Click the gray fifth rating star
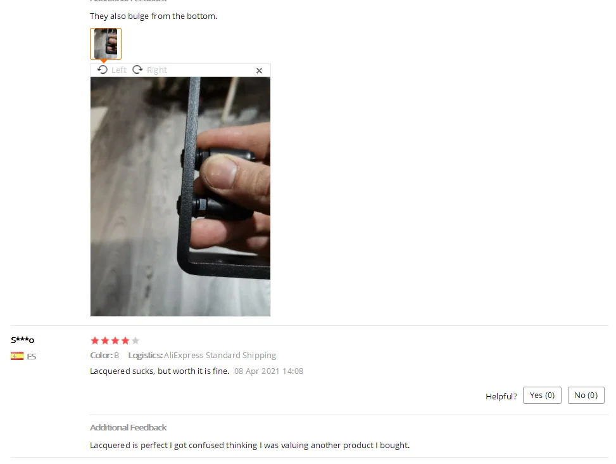This screenshot has width=616, height=464. 135,340
